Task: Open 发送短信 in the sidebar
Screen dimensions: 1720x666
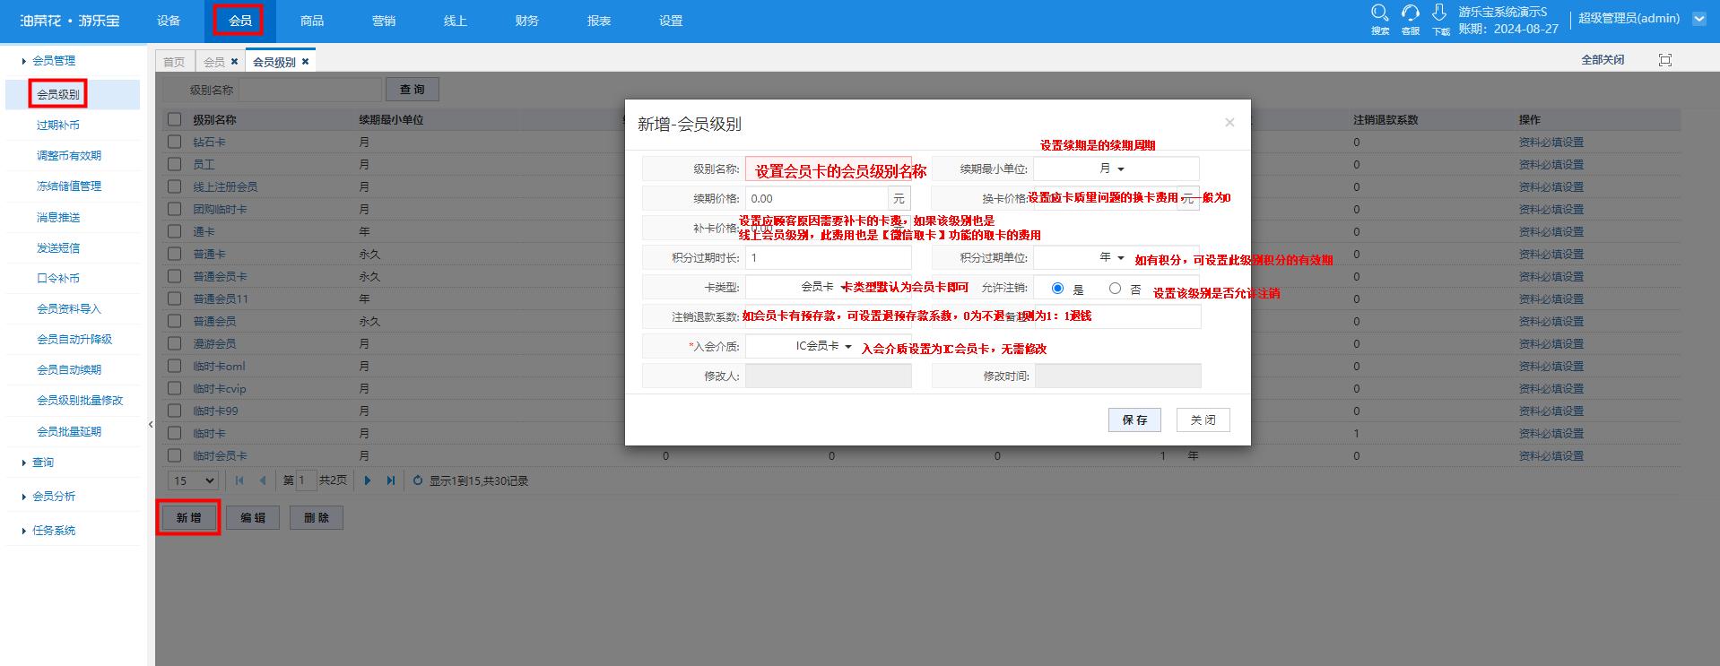Action: pyautogui.click(x=58, y=247)
